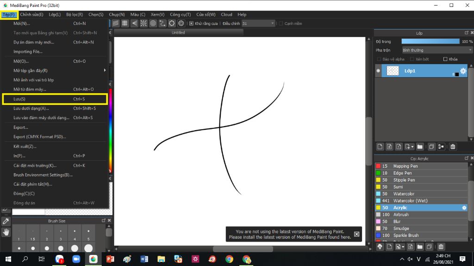Collapse left panel arrow beside Untitled tab
474x266 pixels.
coord(110,33)
